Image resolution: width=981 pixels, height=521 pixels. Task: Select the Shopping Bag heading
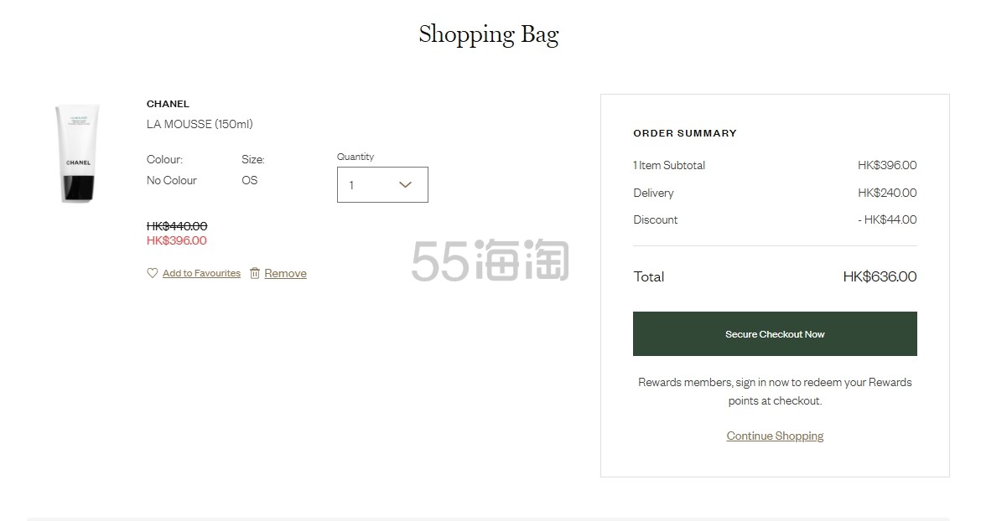489,34
